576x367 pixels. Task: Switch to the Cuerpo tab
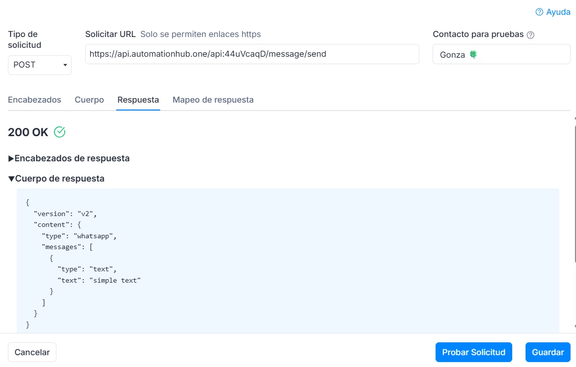[89, 100]
